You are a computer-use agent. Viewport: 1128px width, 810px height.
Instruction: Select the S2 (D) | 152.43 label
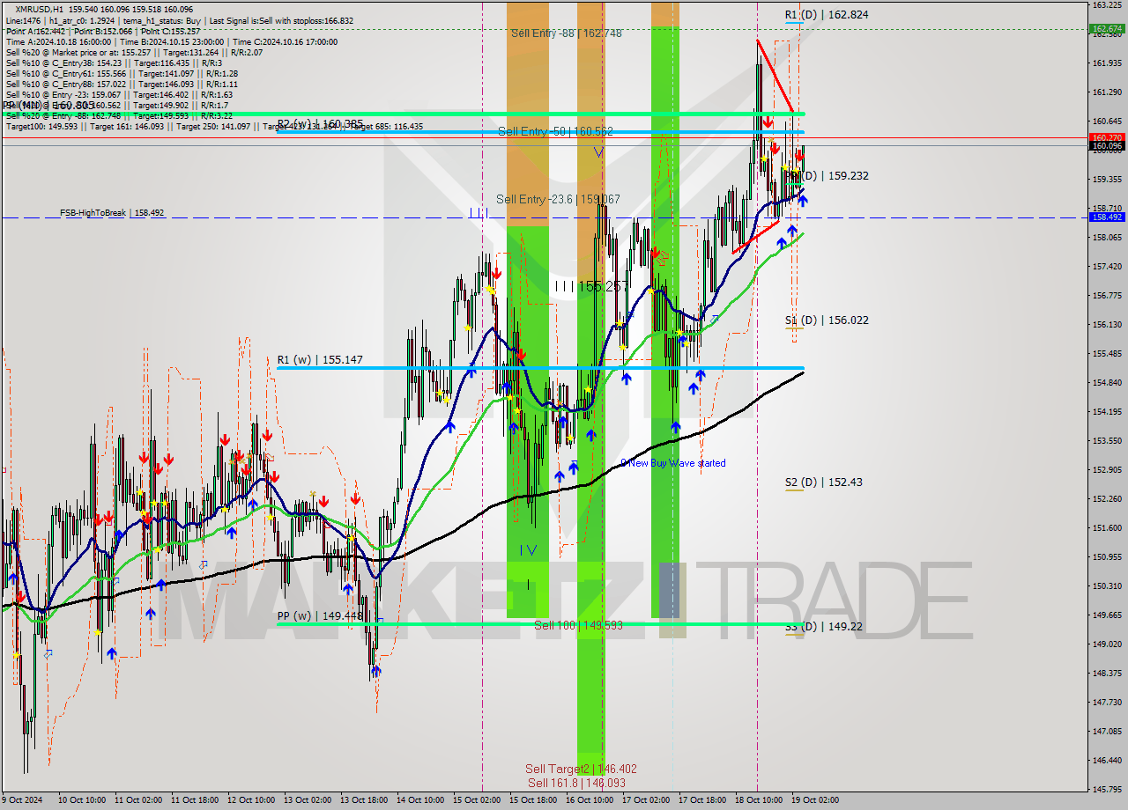(824, 482)
